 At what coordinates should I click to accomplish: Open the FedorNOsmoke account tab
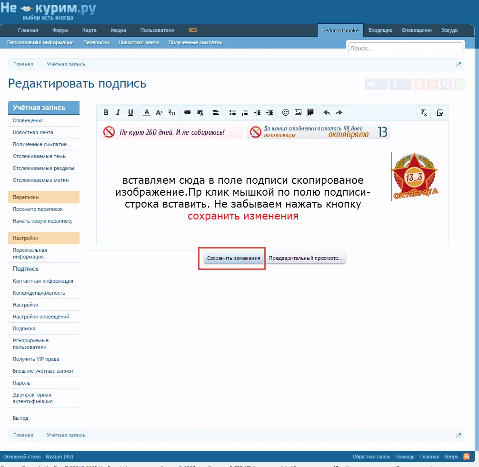(x=340, y=30)
